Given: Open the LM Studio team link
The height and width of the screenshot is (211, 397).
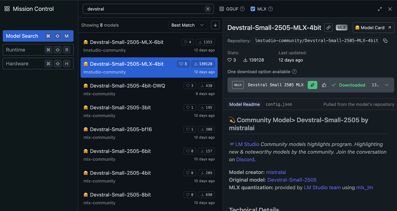Looking at the screenshot, I should point(322,188).
